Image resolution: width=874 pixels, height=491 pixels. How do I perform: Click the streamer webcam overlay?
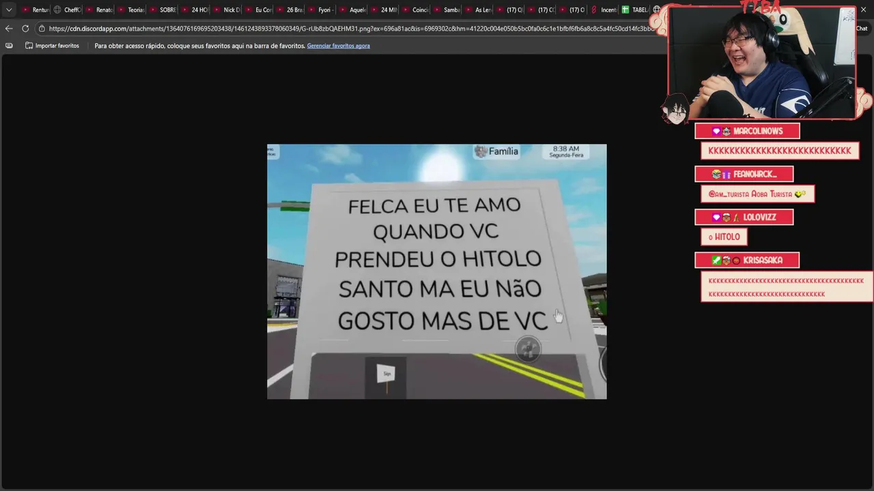coord(762,63)
